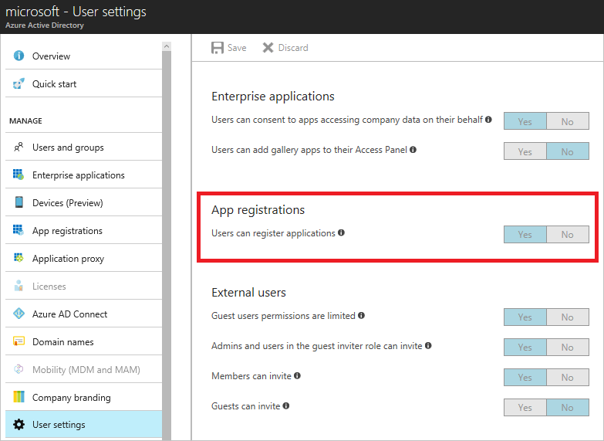
Task: Go to Domain names
Action: [x=83, y=341]
